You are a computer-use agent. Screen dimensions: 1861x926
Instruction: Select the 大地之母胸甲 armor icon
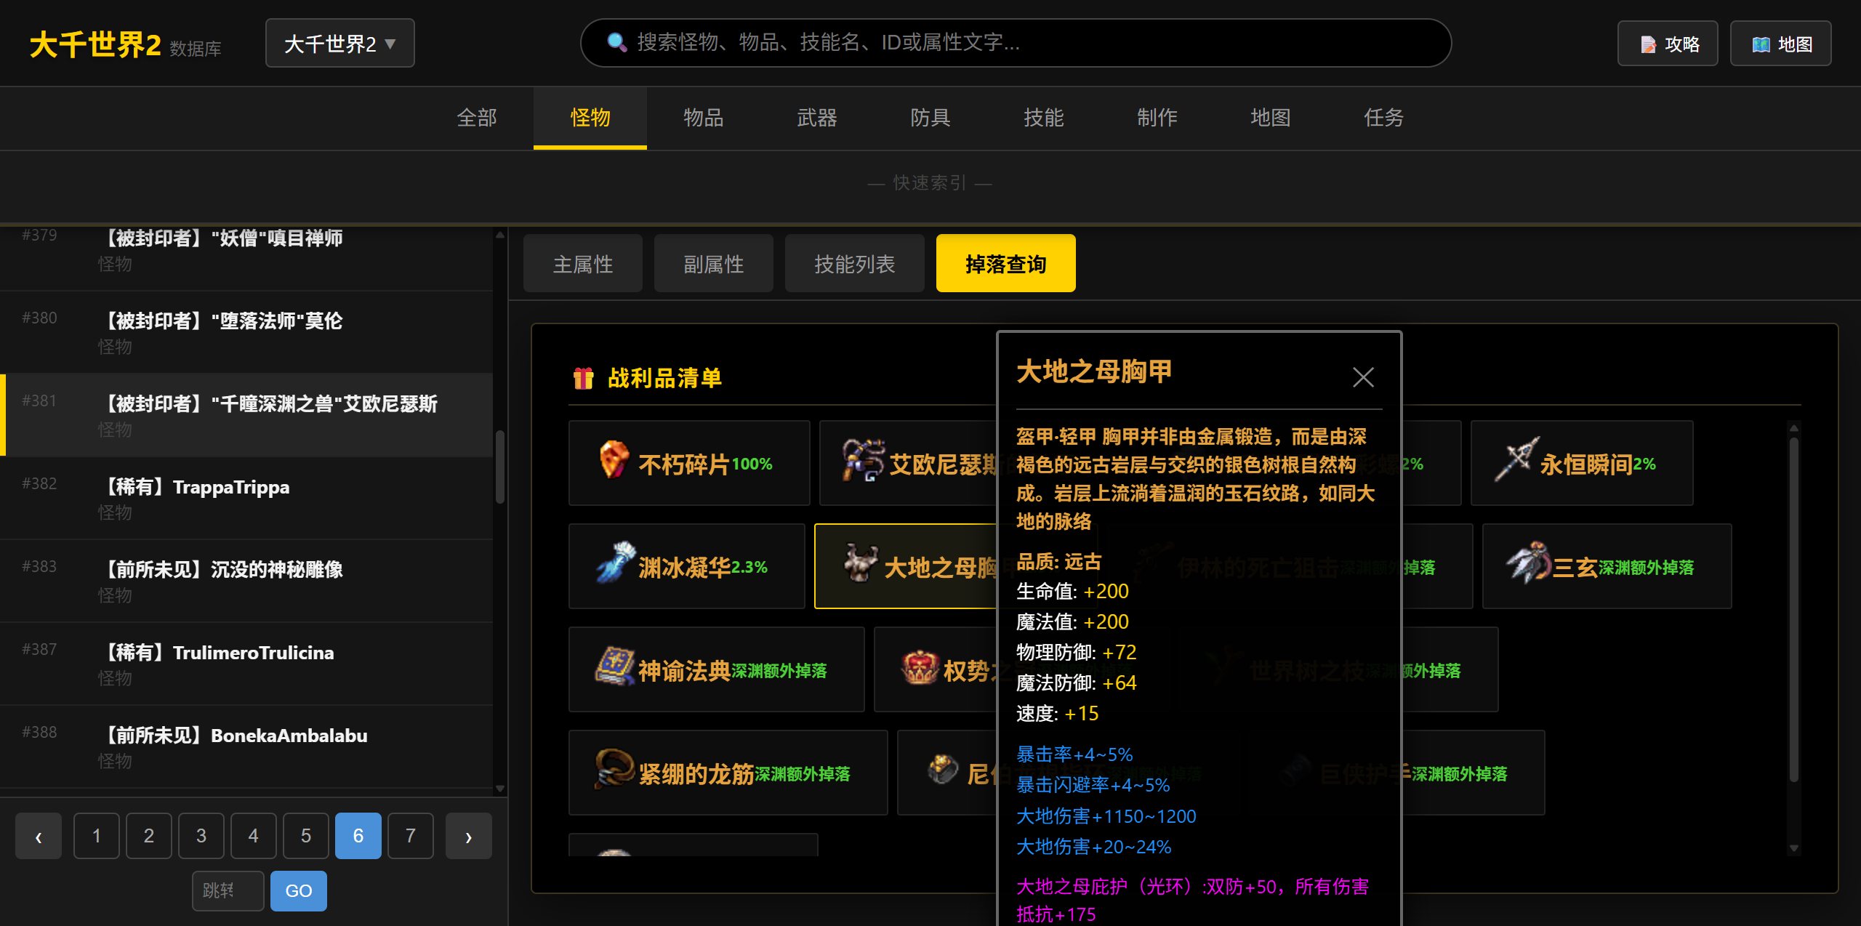[861, 563]
